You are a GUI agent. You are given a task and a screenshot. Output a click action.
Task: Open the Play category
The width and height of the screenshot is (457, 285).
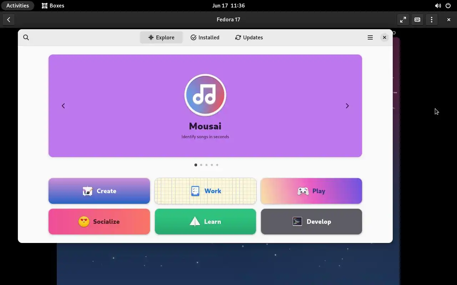pos(311,191)
